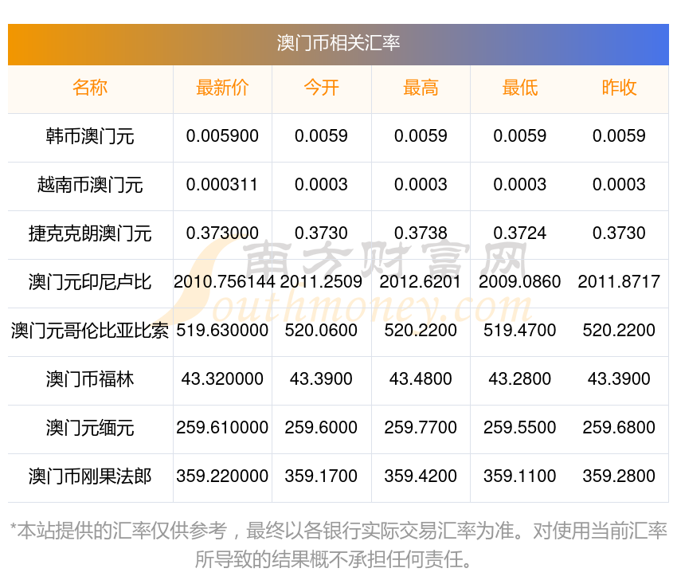Click the 澳门元哥伦比亚比索 row name
The image size is (677, 584).
click(90, 331)
